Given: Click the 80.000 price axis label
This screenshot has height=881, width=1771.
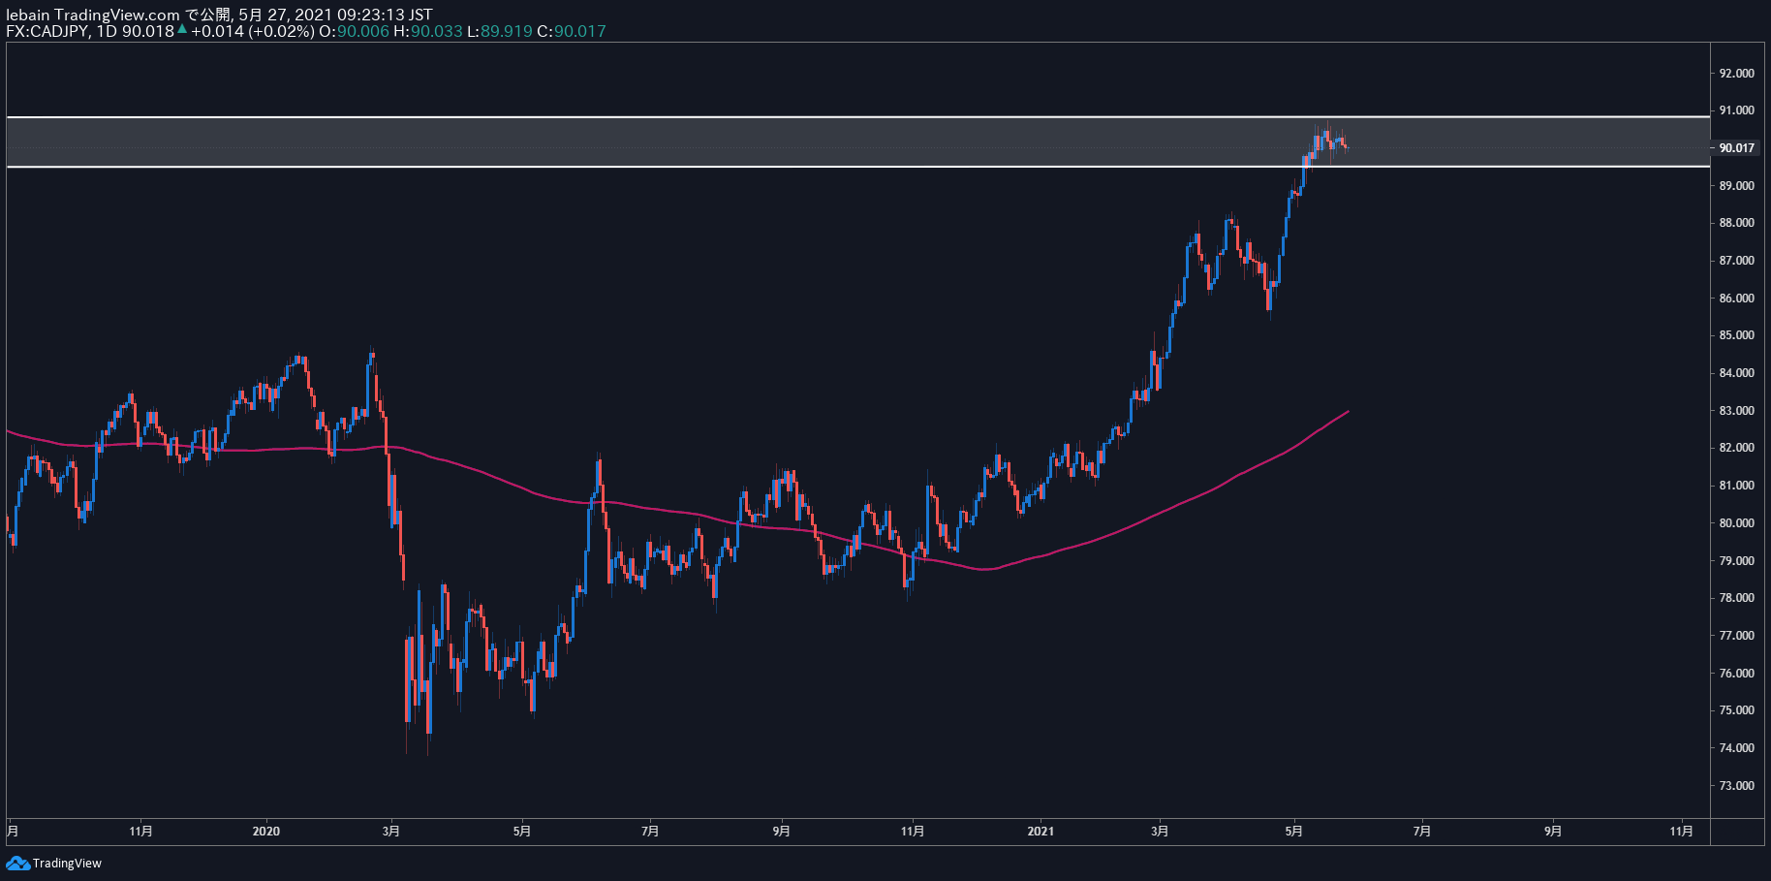Looking at the screenshot, I should click(1736, 523).
